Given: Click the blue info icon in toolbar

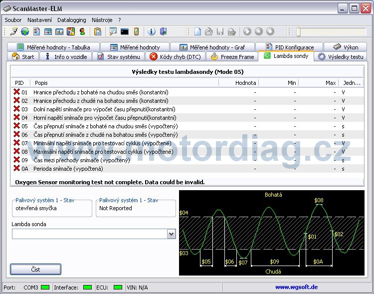Looking at the screenshot, I should [152, 31].
